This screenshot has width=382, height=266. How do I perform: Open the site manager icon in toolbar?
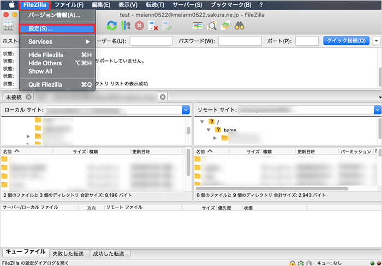pos(9,26)
